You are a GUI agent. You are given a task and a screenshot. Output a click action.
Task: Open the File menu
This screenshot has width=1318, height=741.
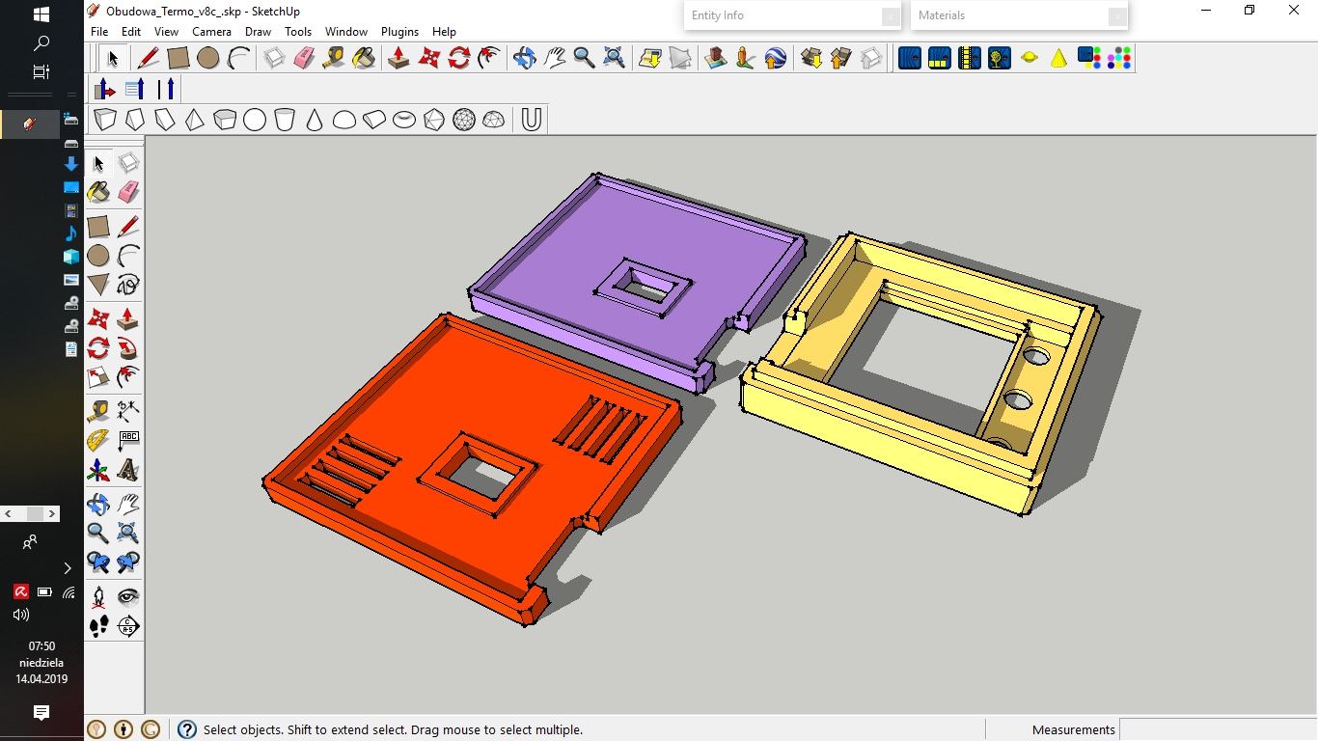[99, 32]
